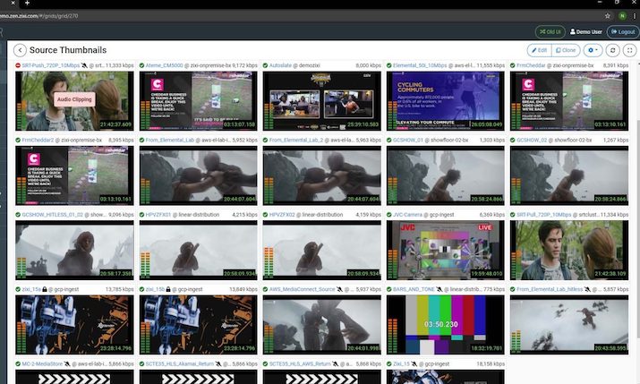Click the green status icon of HPVZFX01

[x=141, y=215]
